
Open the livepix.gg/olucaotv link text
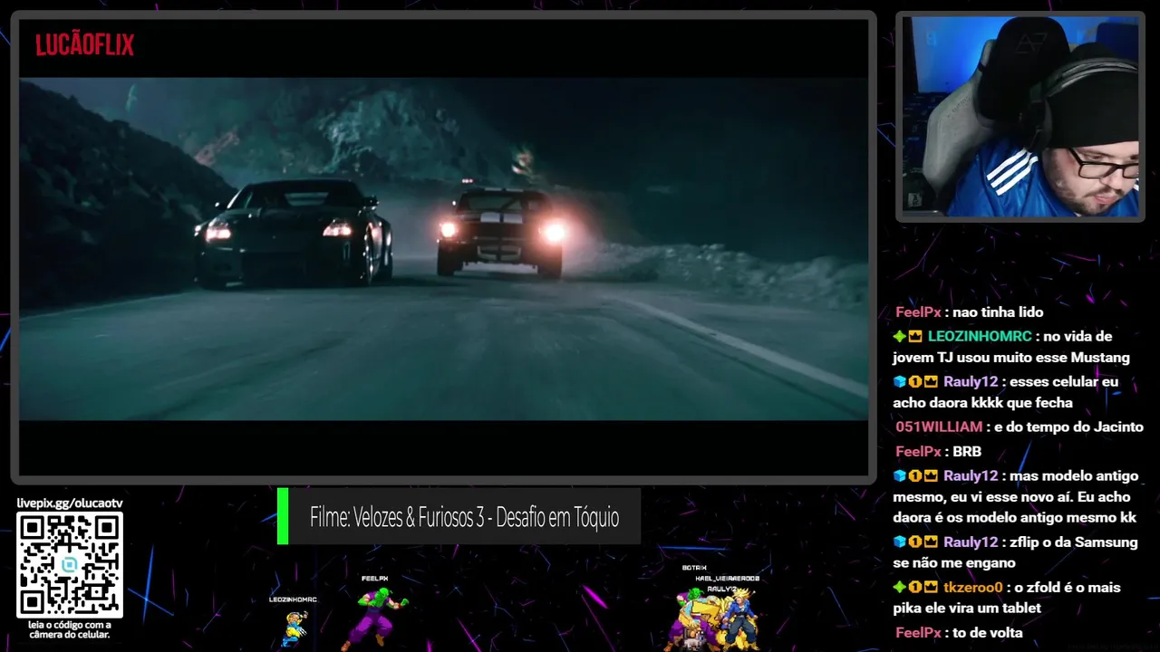[70, 503]
